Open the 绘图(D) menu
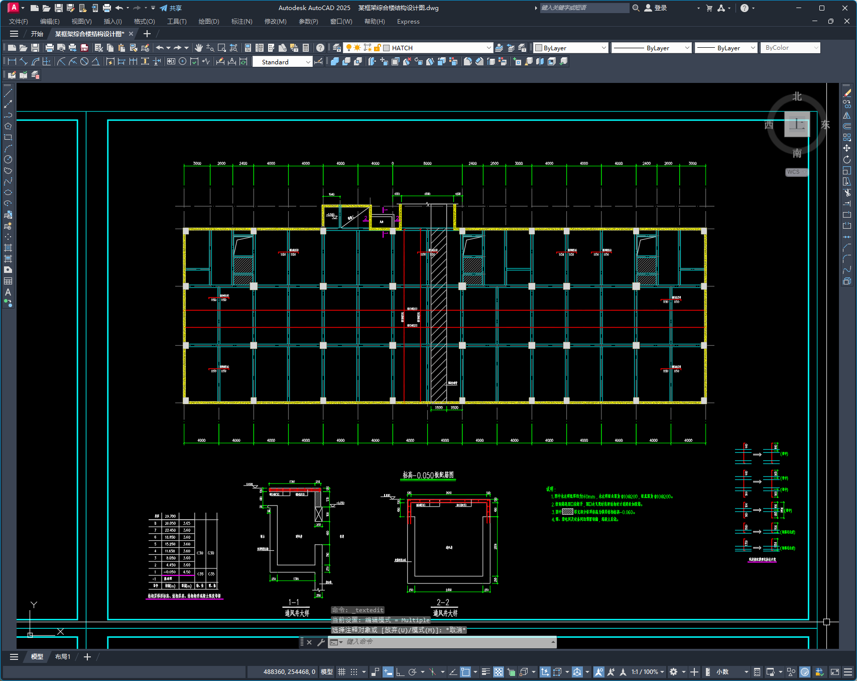 (x=209, y=22)
